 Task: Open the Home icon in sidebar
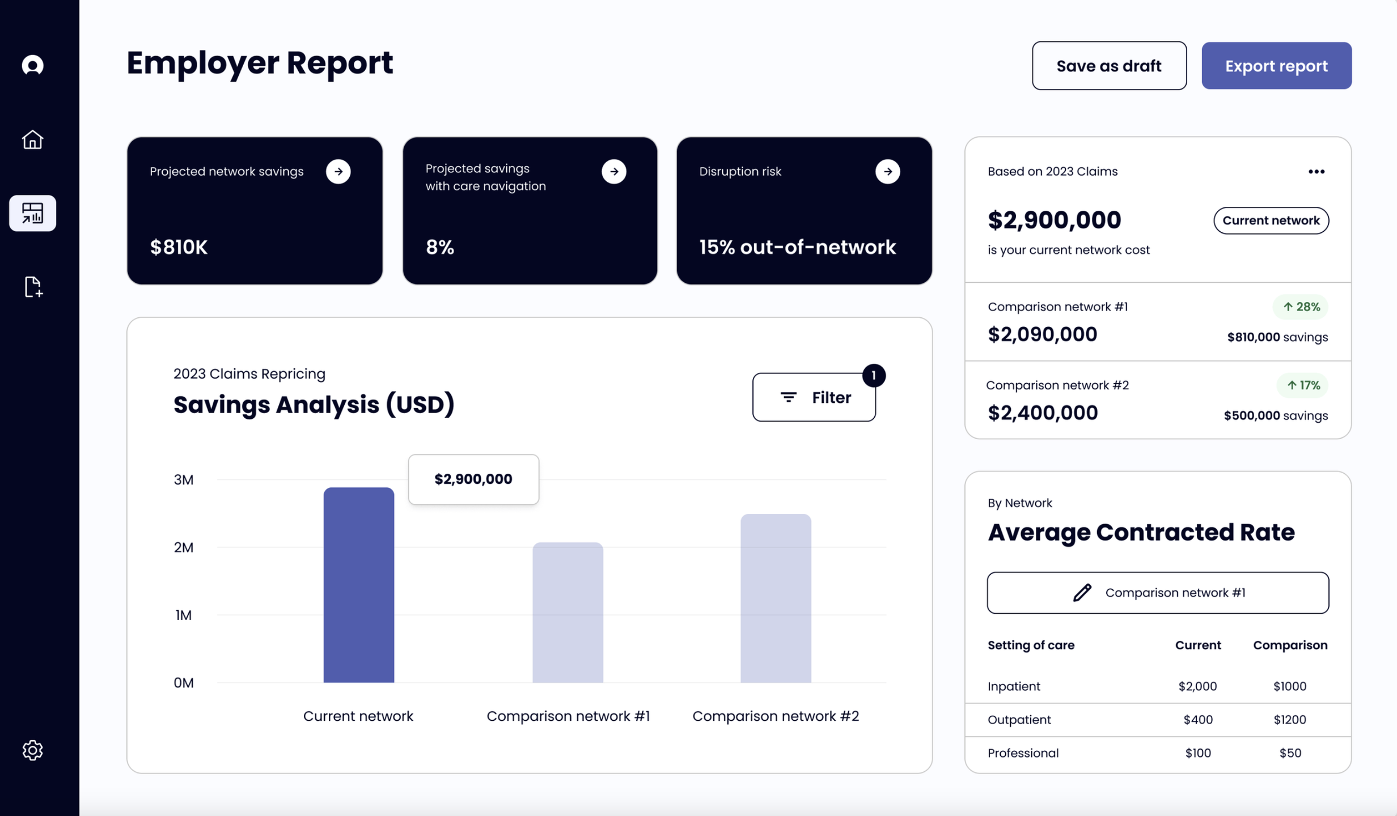click(32, 139)
